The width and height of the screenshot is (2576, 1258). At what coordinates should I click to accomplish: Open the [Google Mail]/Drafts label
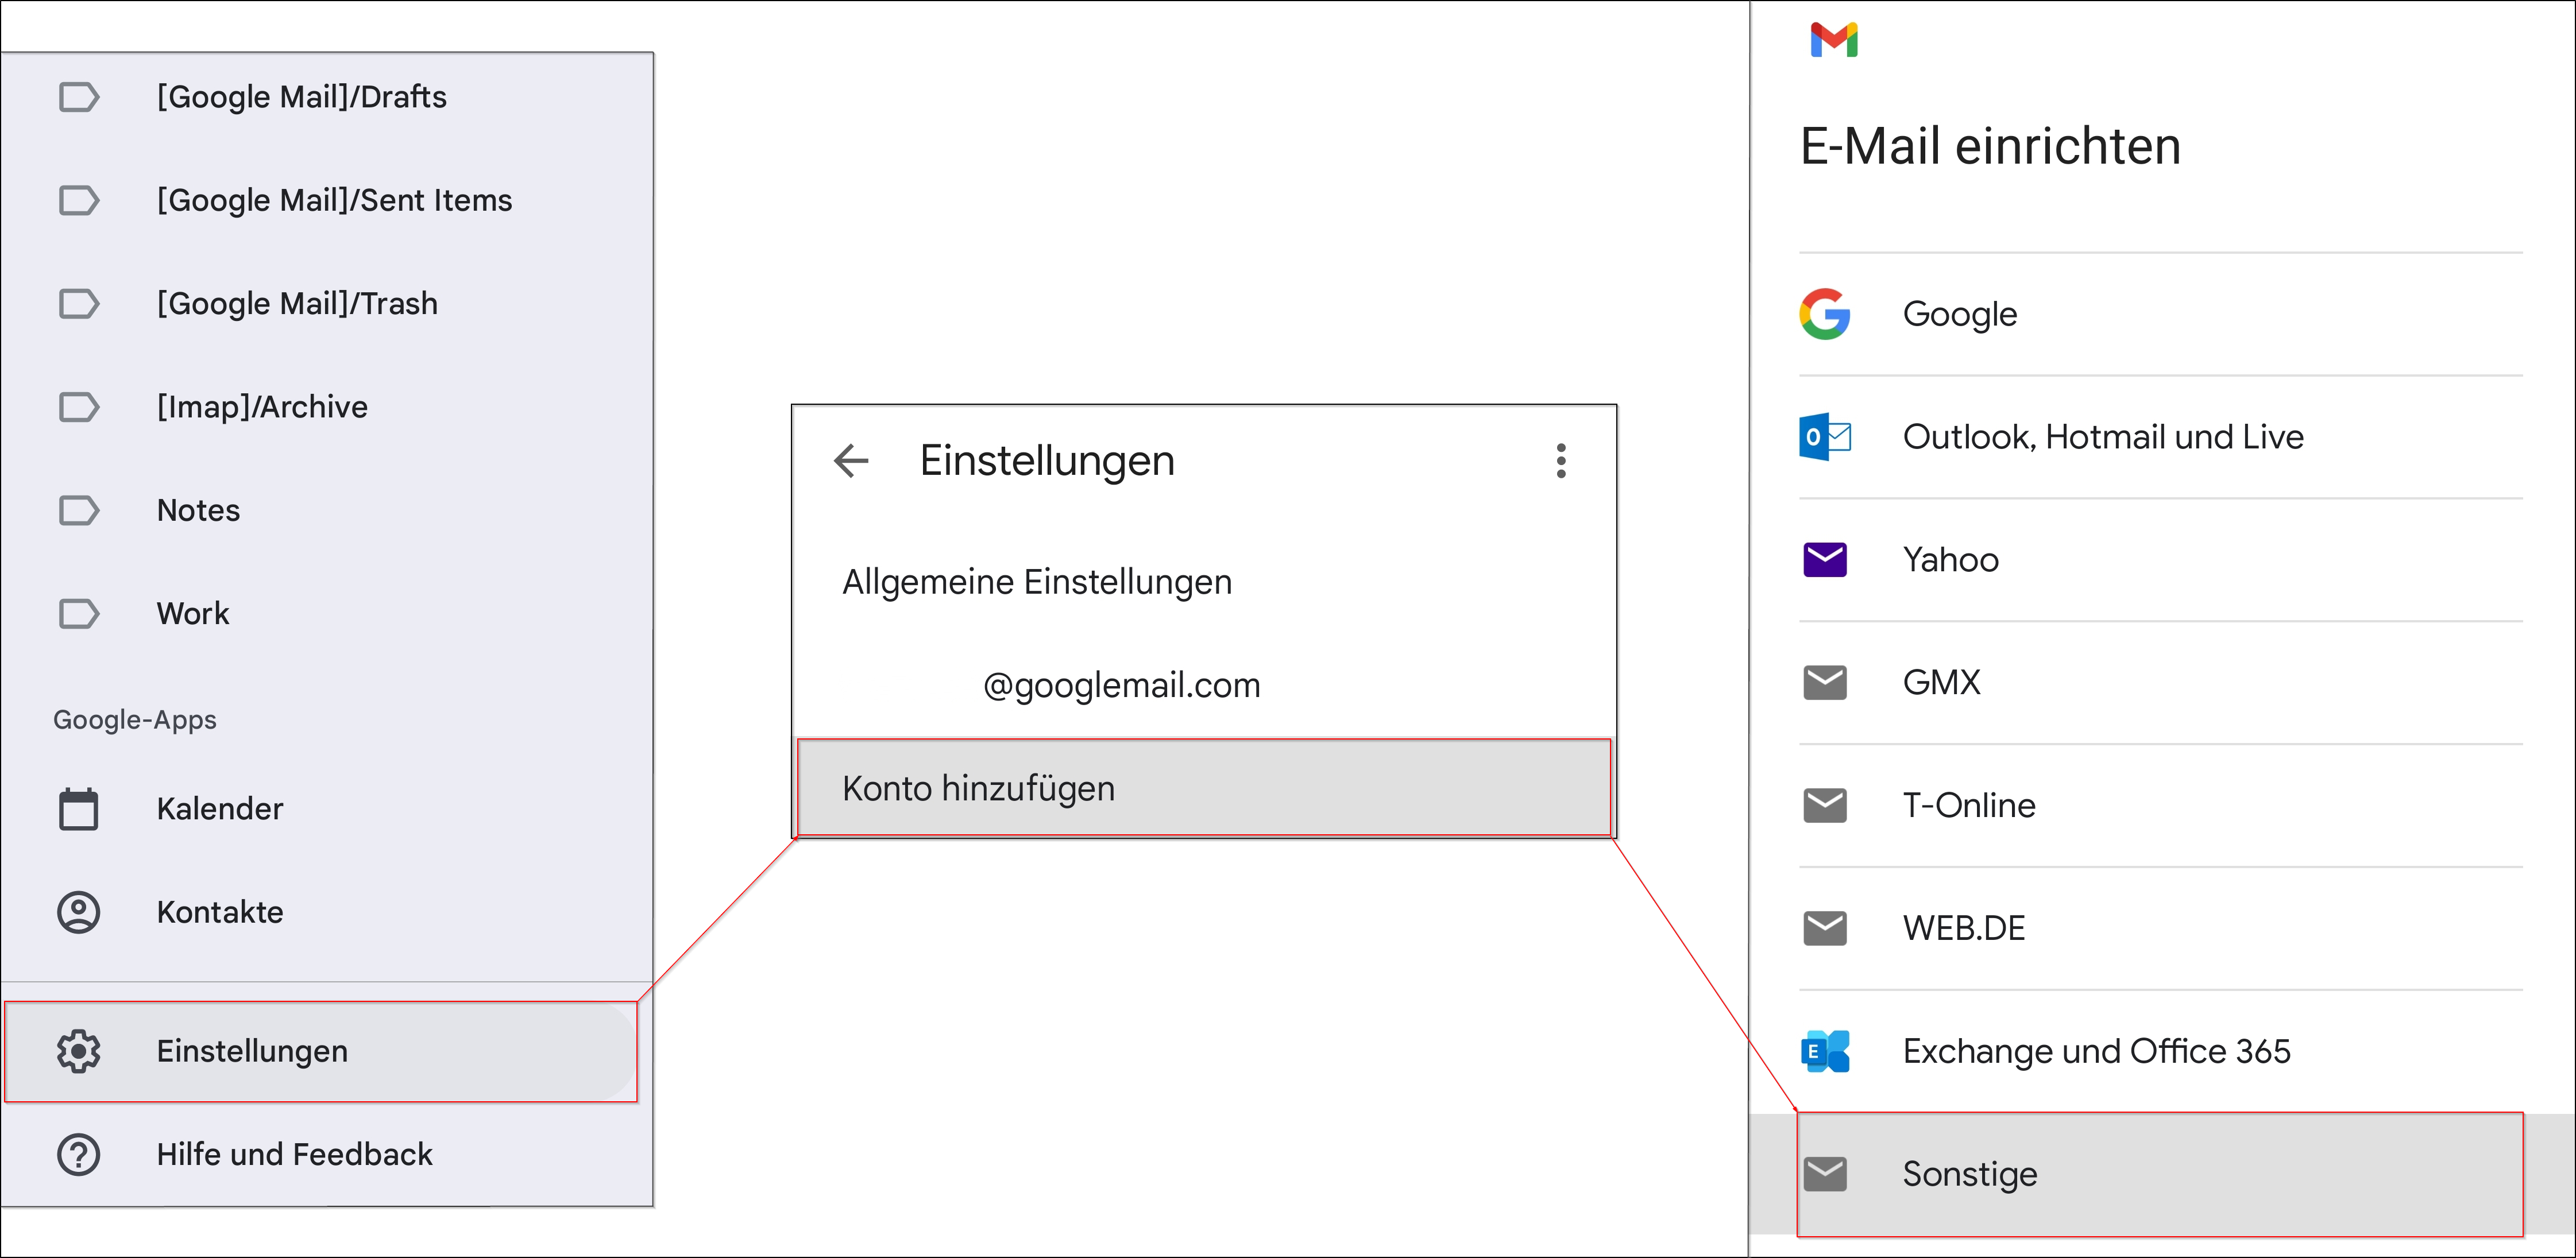point(302,97)
